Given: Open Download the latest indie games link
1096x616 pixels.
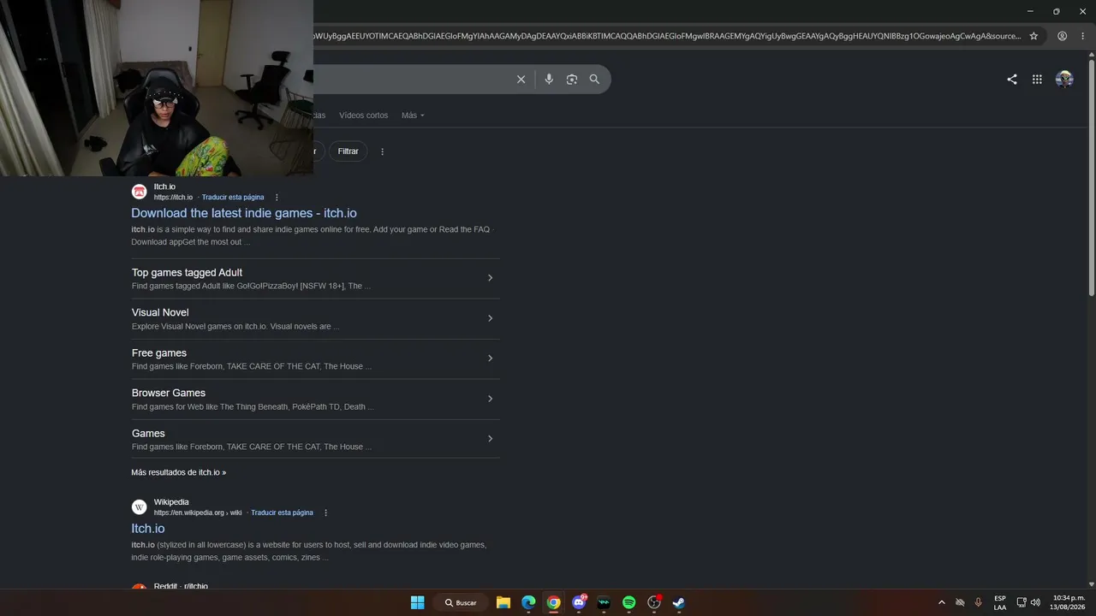Looking at the screenshot, I should coord(244,213).
